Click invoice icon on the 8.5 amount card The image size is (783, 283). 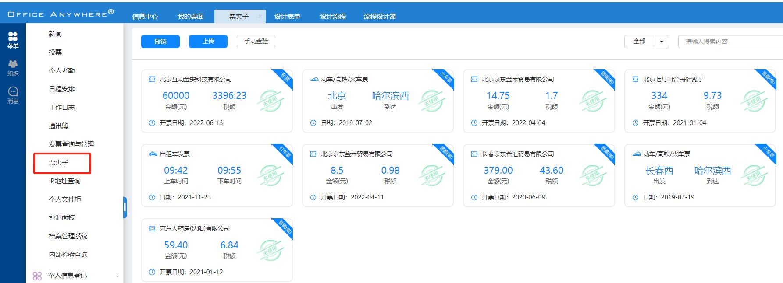tap(313, 154)
